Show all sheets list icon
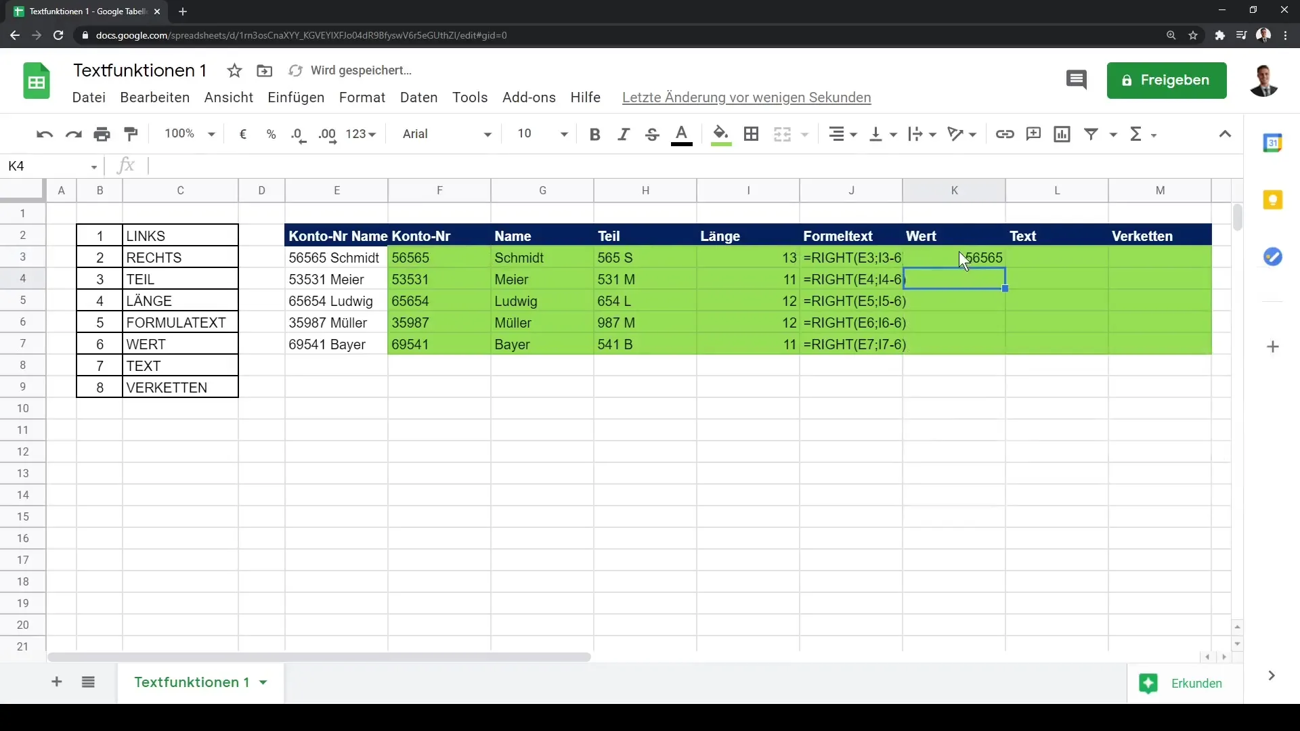The width and height of the screenshot is (1300, 731). click(x=88, y=682)
